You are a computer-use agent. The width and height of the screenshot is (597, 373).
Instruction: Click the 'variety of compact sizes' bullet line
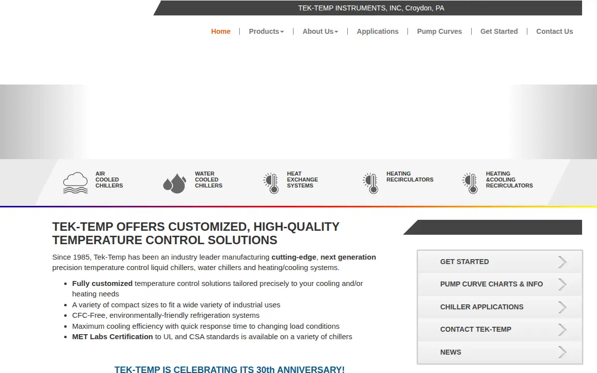pyautogui.click(x=176, y=305)
